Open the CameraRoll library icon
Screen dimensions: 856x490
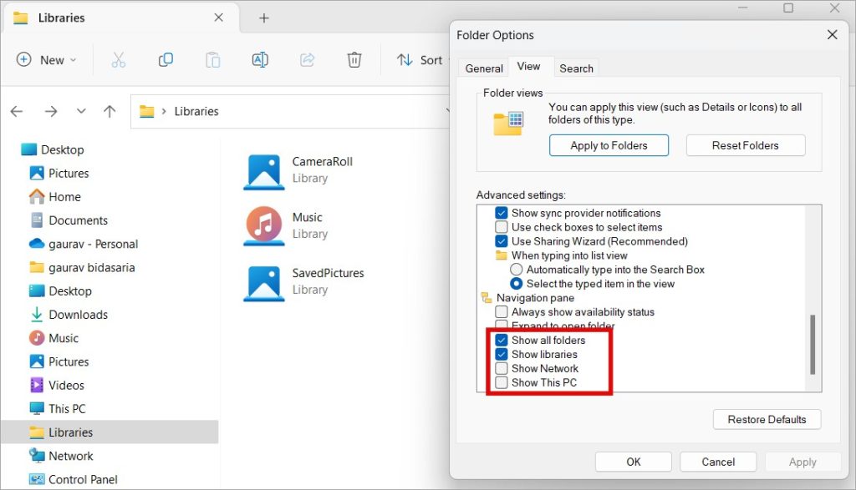coord(264,170)
